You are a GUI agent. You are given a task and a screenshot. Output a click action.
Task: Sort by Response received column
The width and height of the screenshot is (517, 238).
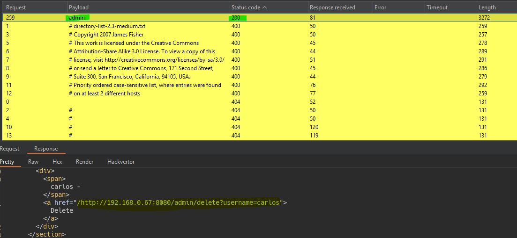tap(332, 7)
